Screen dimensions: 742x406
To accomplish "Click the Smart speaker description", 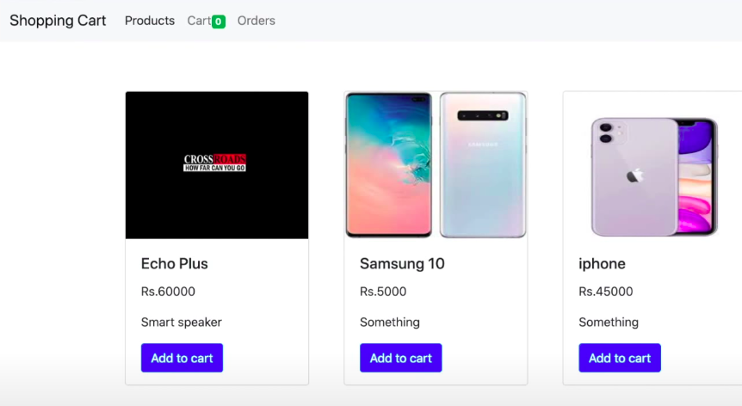I will 182,323.
